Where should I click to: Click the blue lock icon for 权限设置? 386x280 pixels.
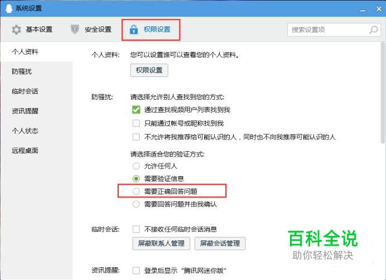[134, 30]
